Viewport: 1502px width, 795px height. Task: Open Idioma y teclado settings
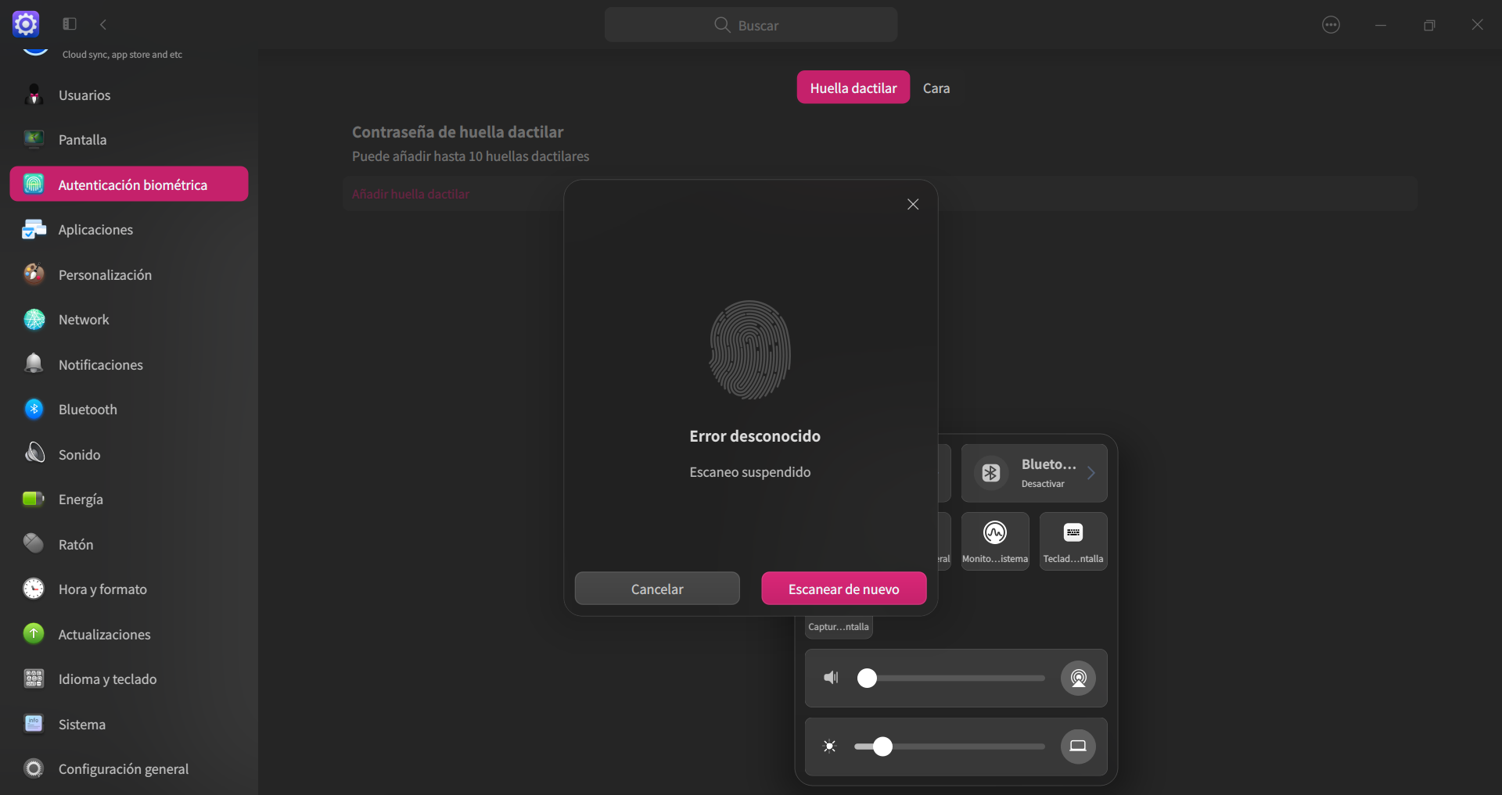129,679
